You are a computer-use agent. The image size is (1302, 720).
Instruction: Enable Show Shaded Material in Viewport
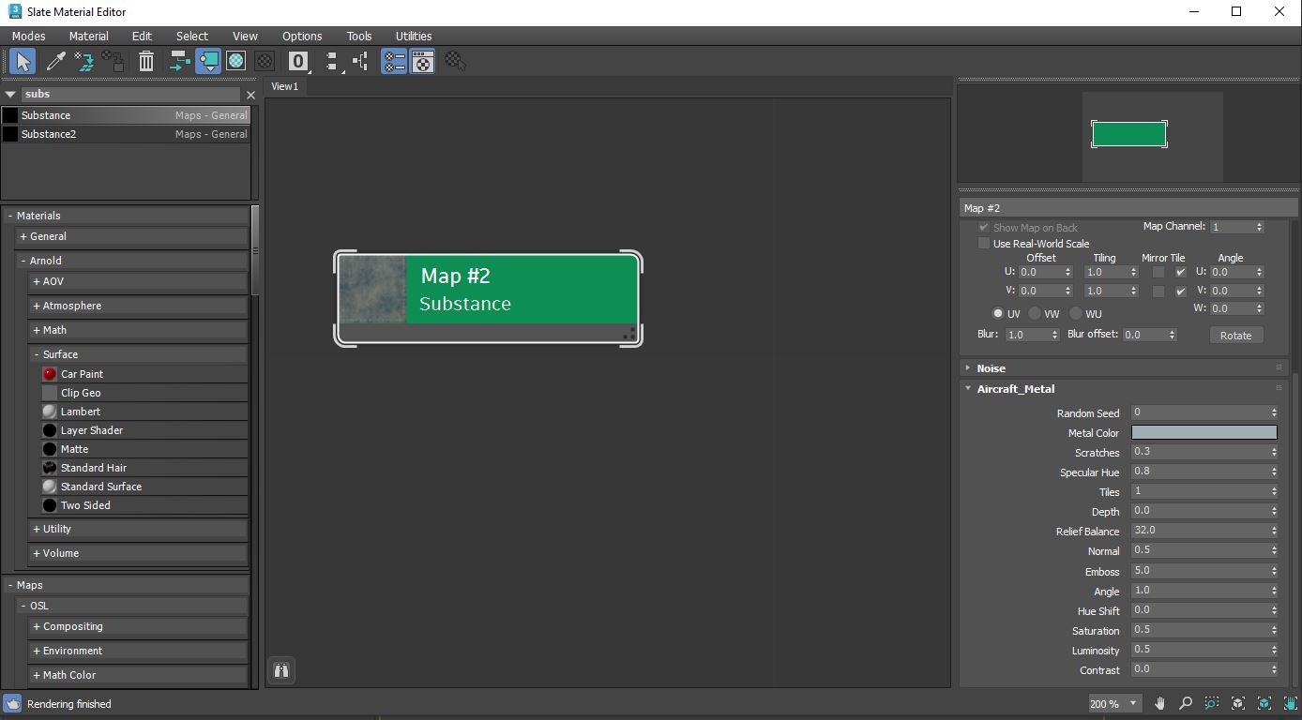coord(208,61)
